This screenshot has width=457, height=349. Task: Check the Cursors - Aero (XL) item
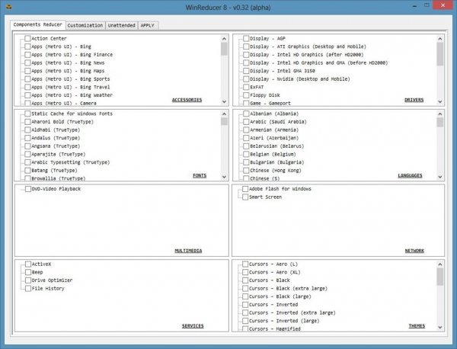click(245, 272)
